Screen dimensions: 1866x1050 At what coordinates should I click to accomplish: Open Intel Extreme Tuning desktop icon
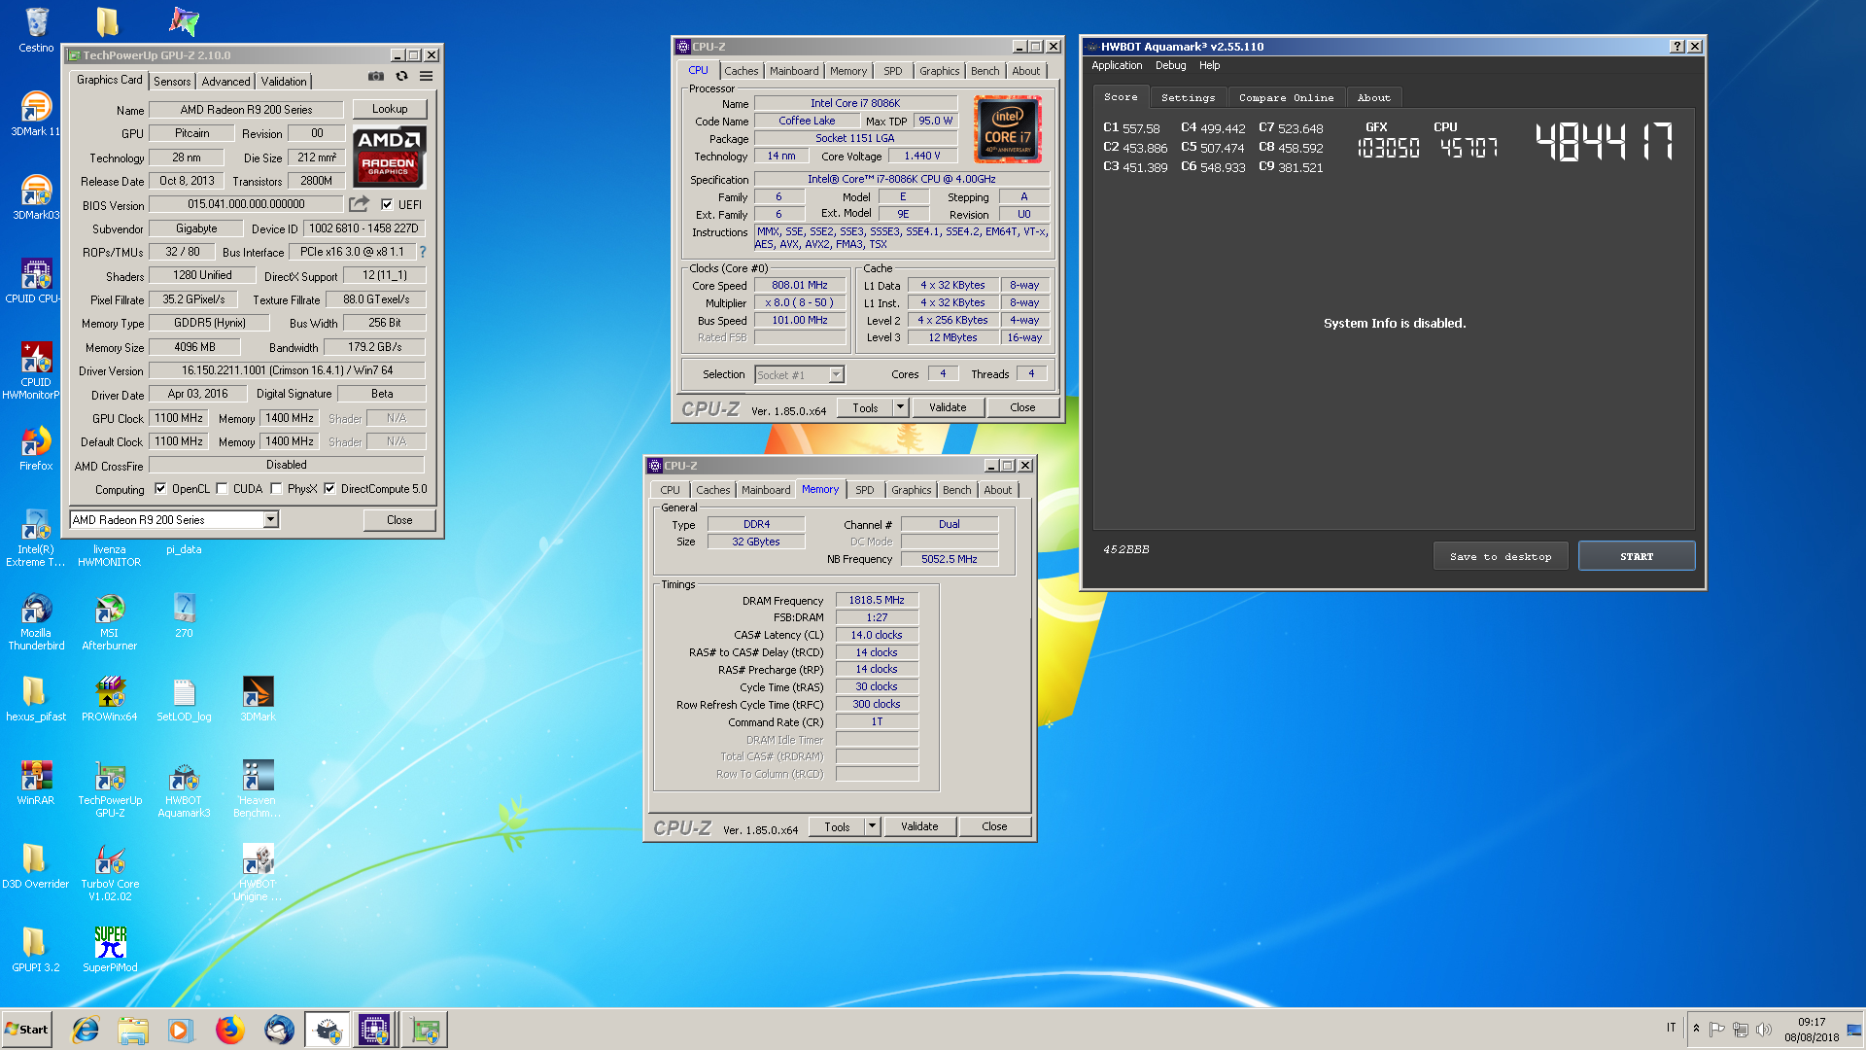click(36, 538)
